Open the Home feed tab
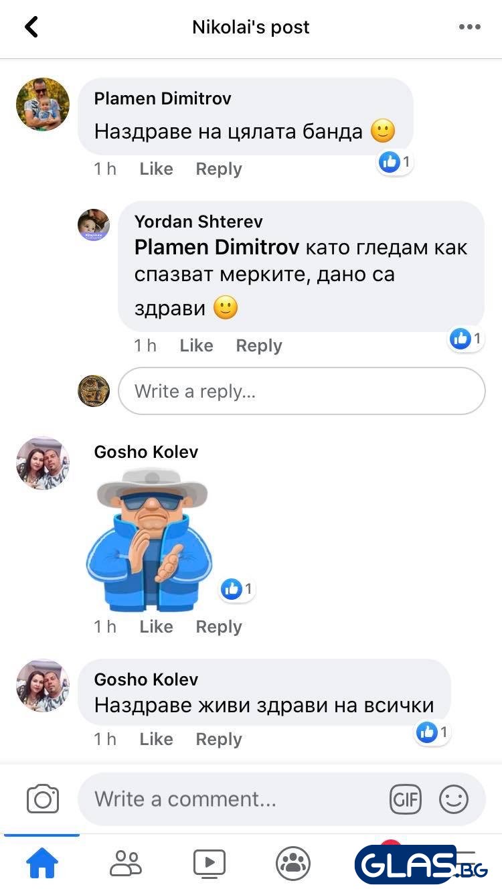Screen dimensions: 502x893 41,864
